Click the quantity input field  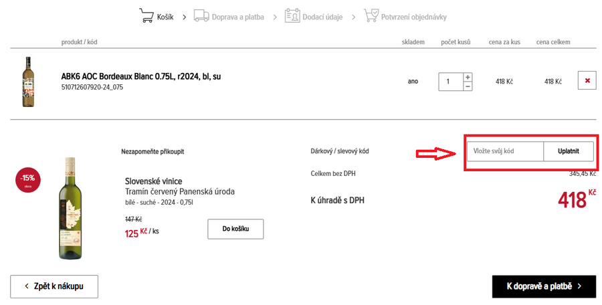coord(450,82)
